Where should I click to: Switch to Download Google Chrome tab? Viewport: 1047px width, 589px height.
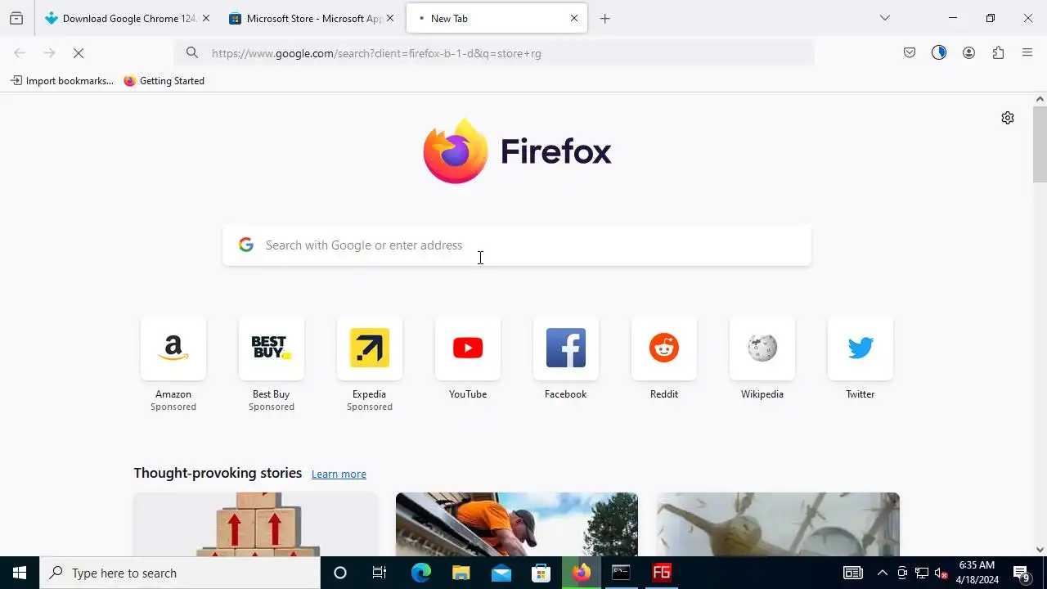127,18
